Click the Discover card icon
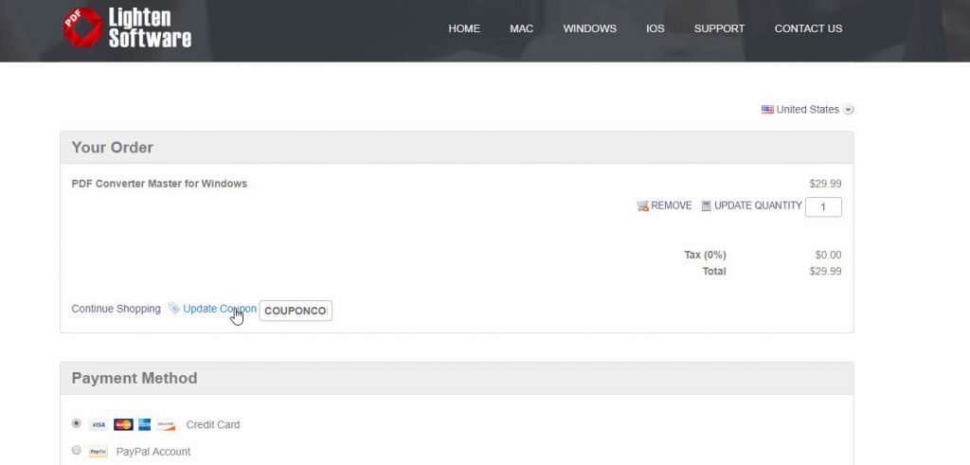Screen dimensions: 970x465 (165, 425)
